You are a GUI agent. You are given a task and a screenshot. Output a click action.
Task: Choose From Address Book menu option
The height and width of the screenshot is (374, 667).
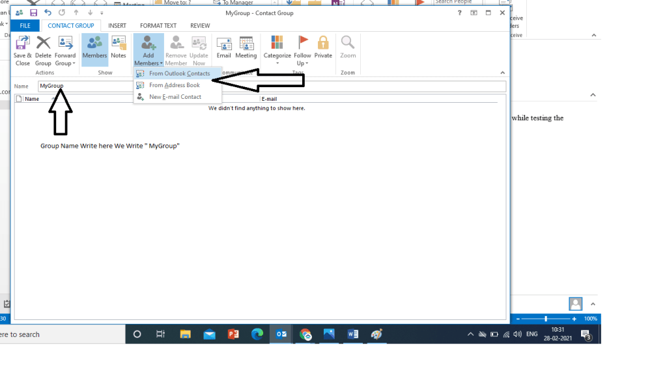click(x=174, y=85)
